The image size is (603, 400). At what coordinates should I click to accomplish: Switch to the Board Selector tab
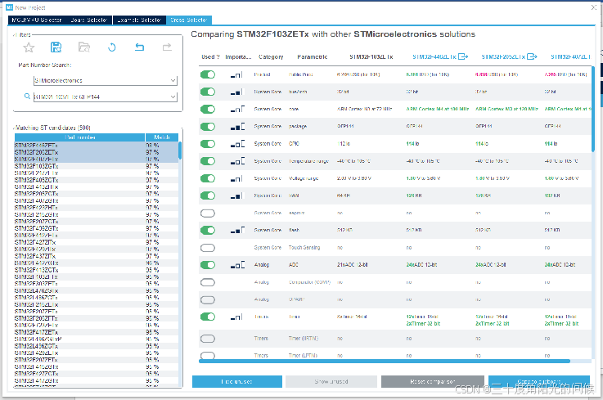click(x=89, y=20)
